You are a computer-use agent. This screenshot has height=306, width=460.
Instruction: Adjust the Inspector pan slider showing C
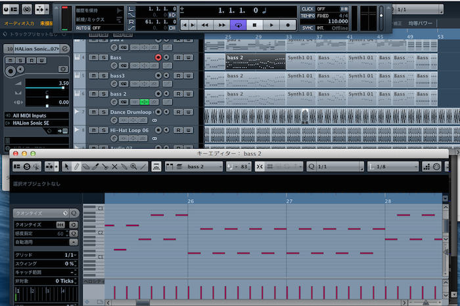[x=47, y=97]
